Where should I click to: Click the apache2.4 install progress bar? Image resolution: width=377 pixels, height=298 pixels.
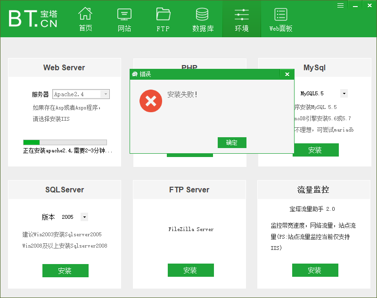(65, 142)
